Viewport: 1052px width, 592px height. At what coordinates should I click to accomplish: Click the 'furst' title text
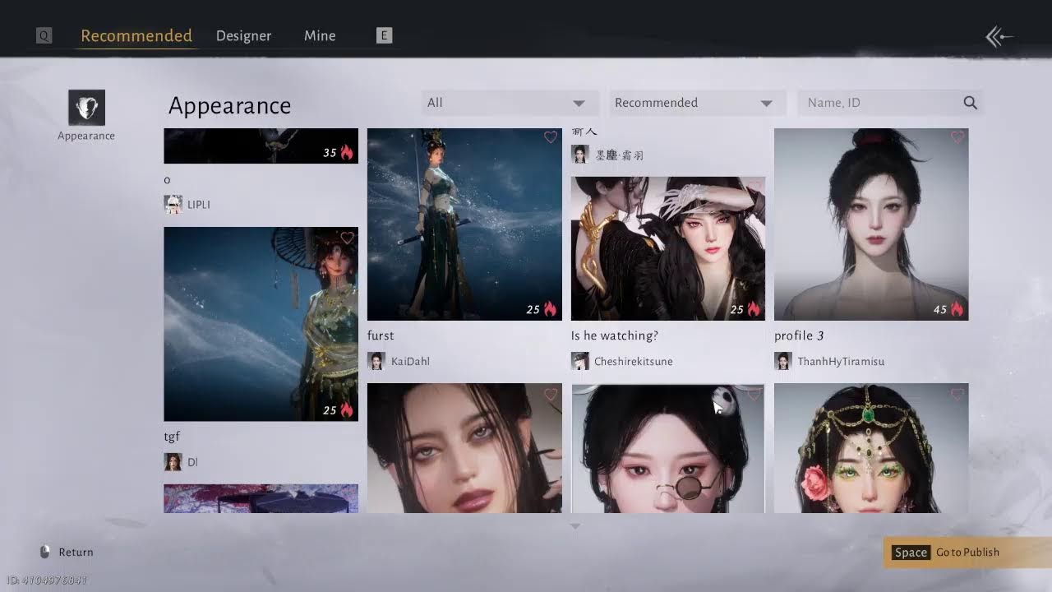381,335
